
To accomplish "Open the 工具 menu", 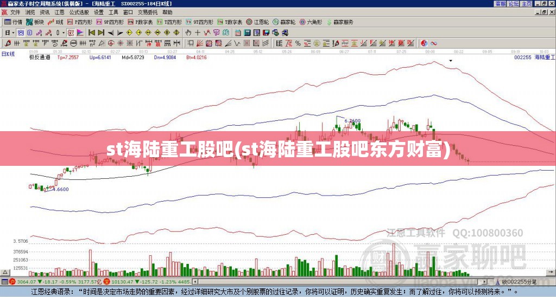I will pyautogui.click(x=113, y=12).
